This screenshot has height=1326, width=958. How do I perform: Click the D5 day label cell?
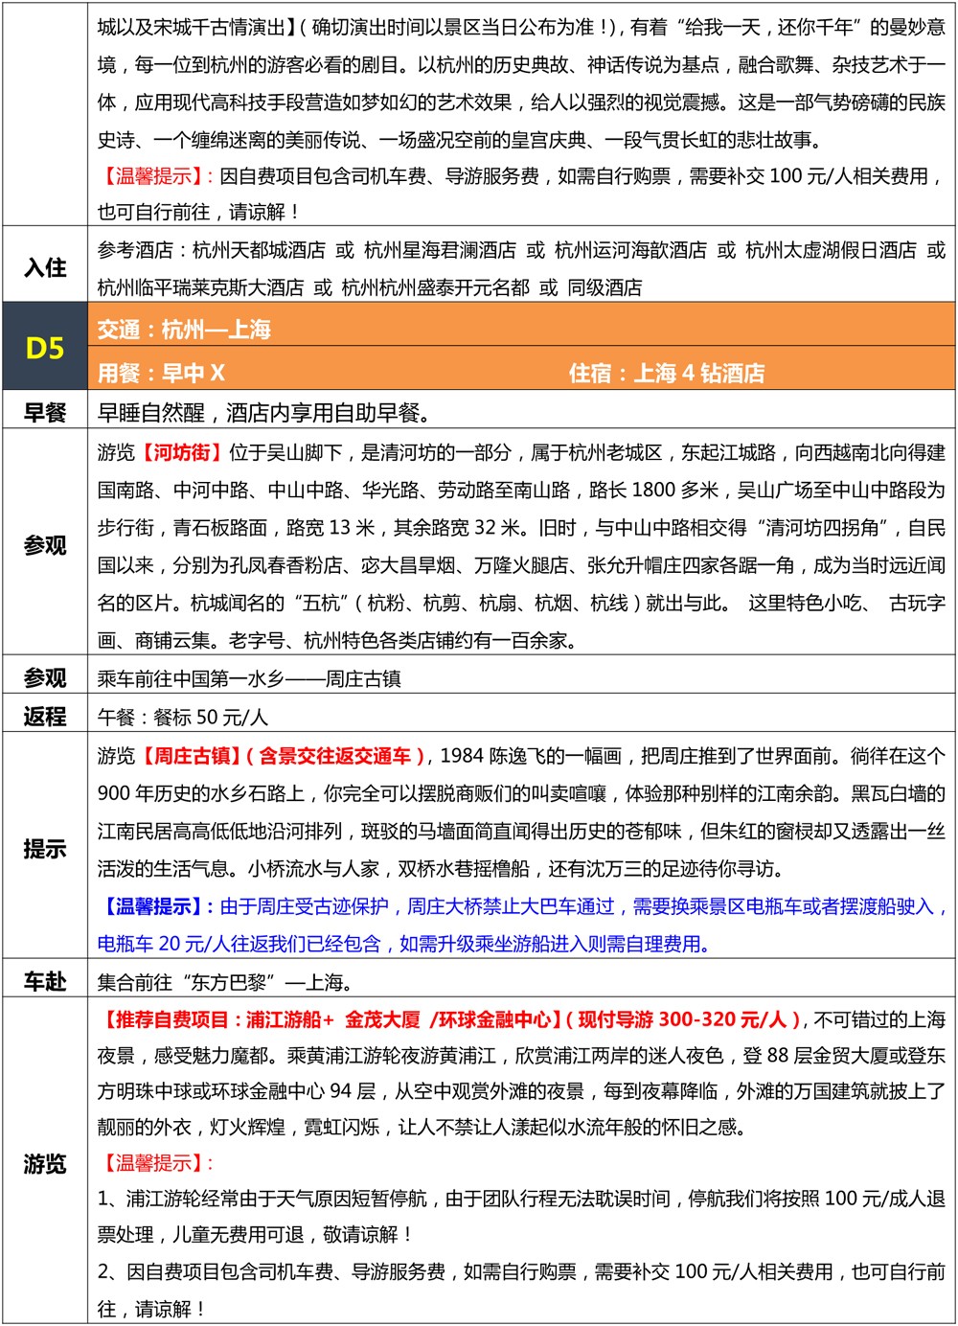point(44,349)
